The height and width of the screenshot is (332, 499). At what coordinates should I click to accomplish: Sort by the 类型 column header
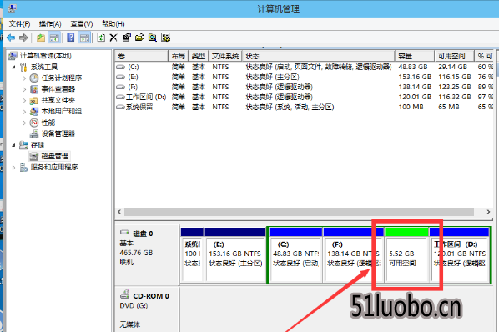[x=199, y=56]
